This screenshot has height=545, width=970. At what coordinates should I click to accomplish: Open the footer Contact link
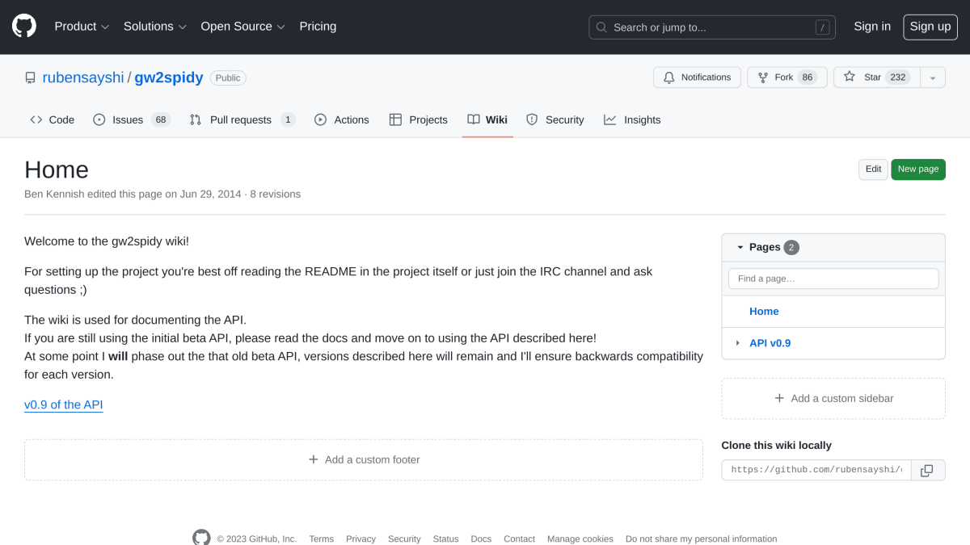coord(519,539)
